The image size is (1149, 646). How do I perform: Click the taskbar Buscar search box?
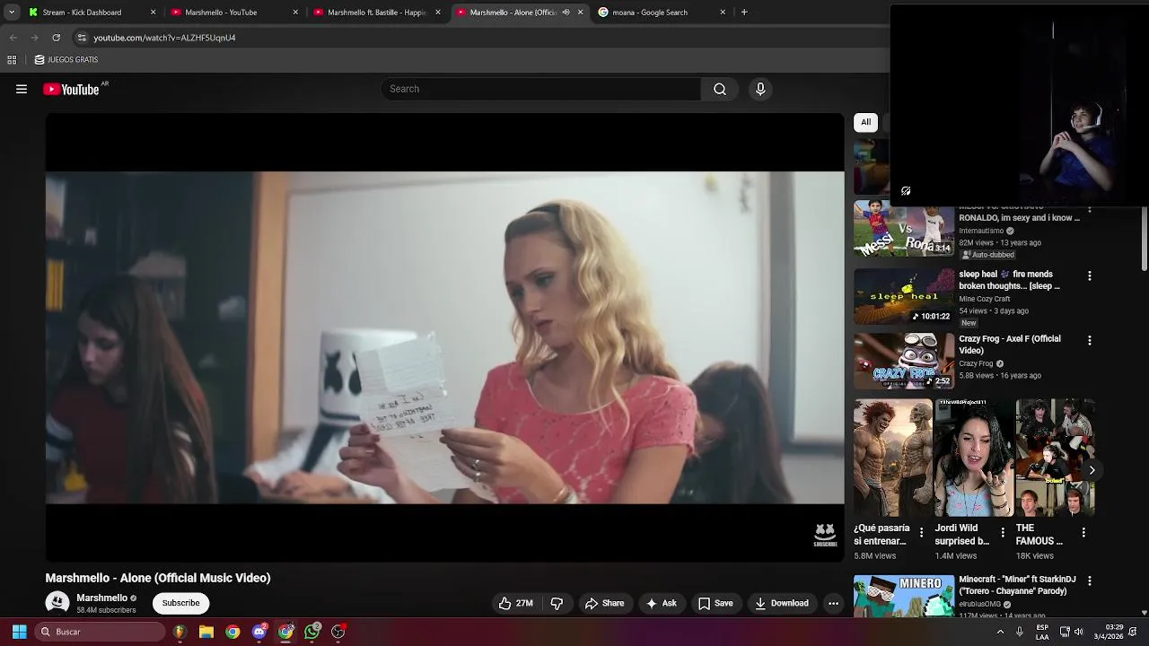[x=100, y=632]
